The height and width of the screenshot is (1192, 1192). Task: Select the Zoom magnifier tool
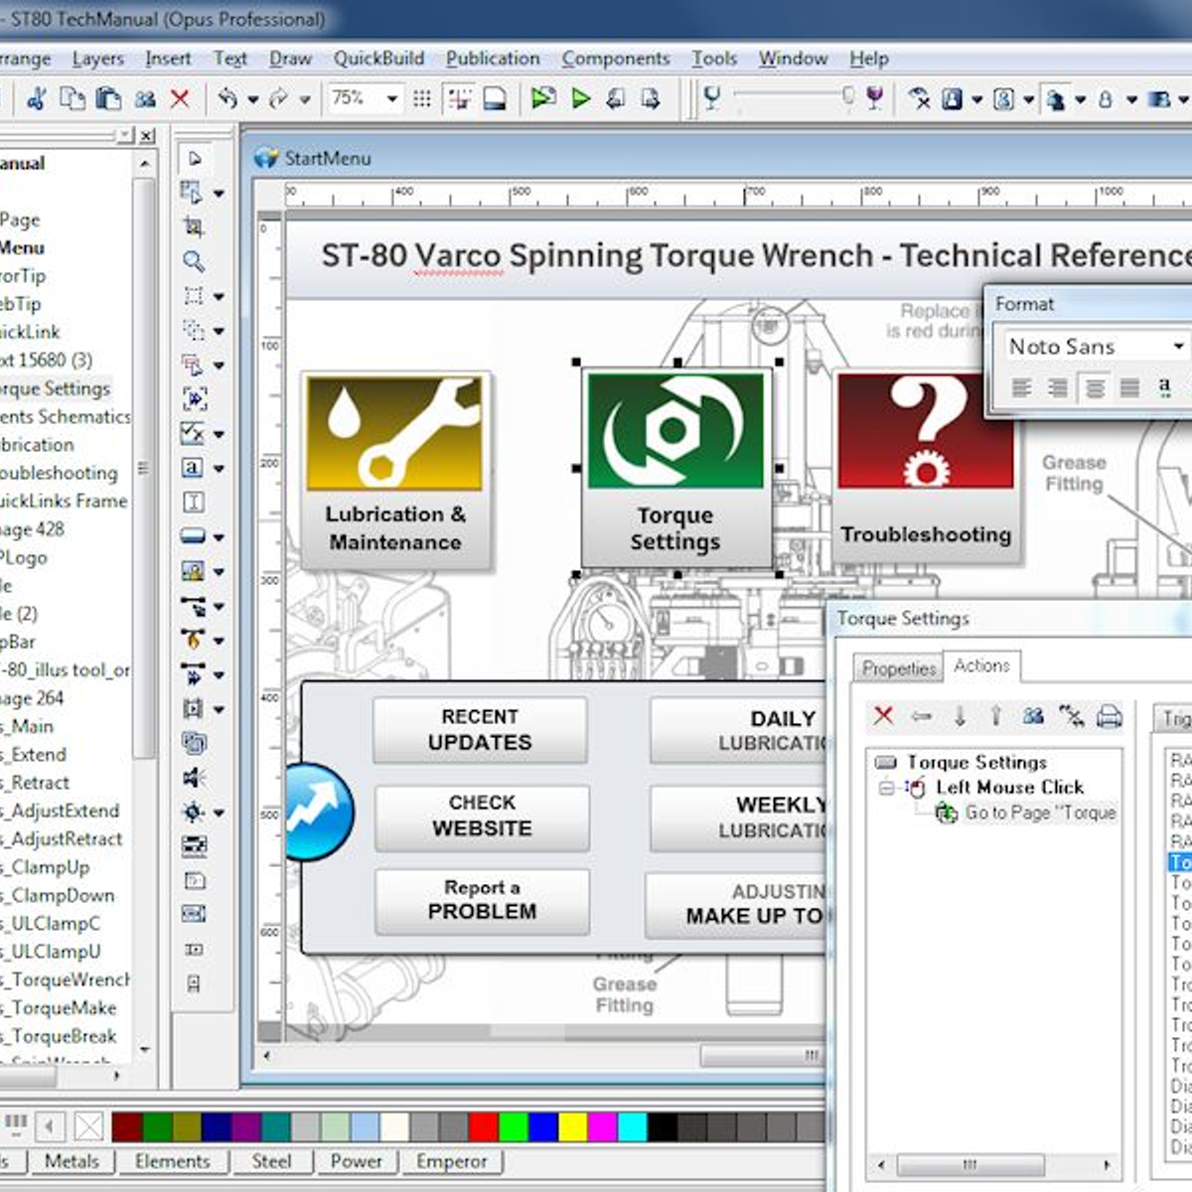194,261
